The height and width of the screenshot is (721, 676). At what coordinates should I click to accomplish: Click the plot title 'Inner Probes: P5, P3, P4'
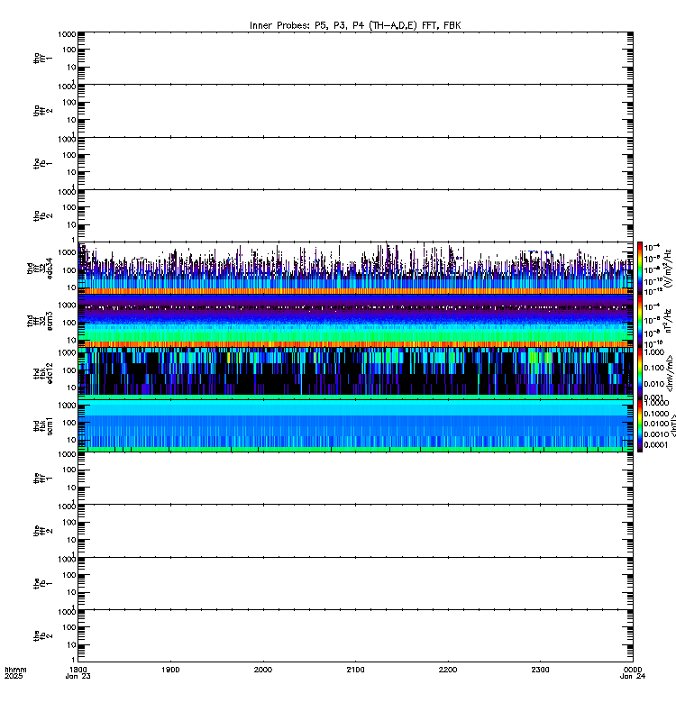point(355,26)
